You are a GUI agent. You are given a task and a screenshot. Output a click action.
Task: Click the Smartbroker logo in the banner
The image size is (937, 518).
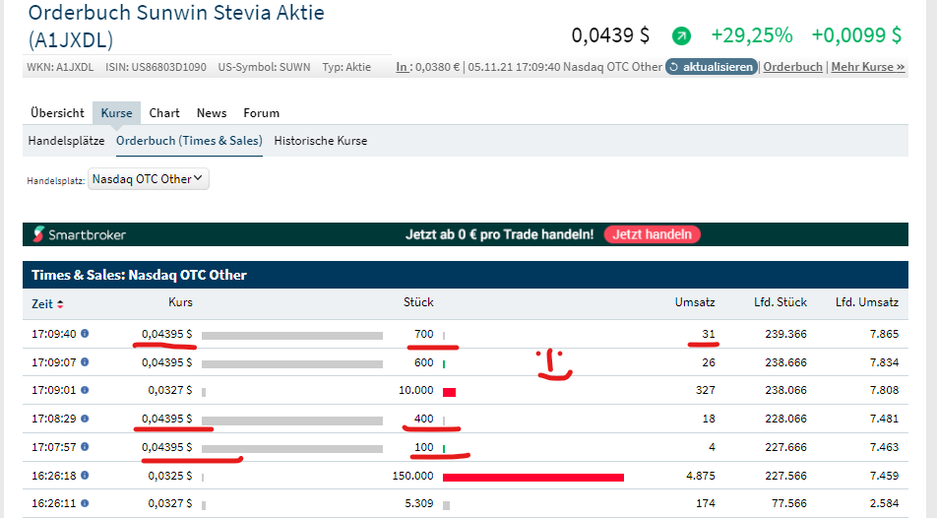81,234
